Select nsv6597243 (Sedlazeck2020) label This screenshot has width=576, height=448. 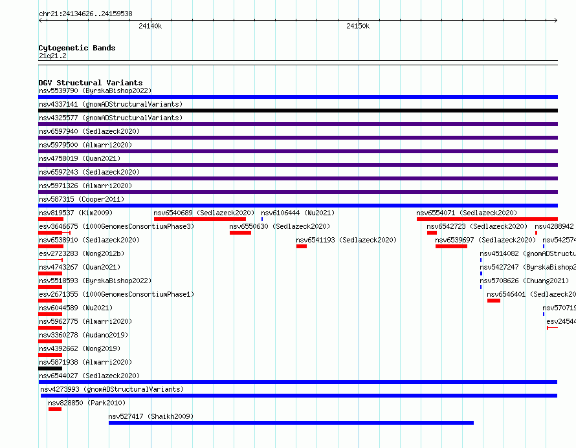coord(89,172)
